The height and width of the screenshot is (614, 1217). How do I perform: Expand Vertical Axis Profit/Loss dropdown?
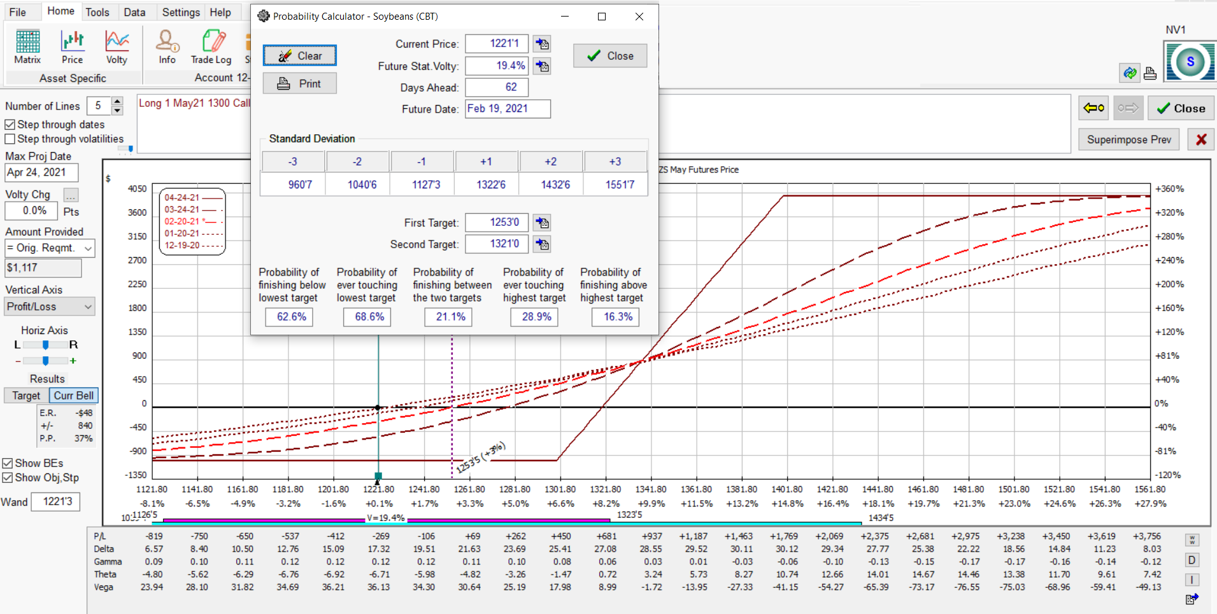click(x=88, y=307)
